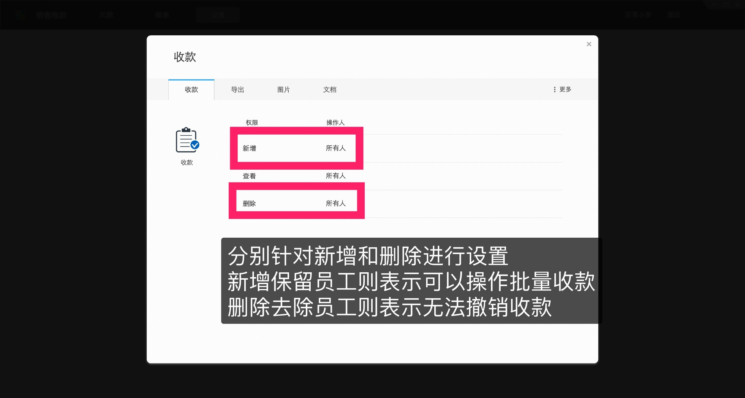The width and height of the screenshot is (745, 398).
Task: Select the 收款 tab in the dialog
Action: pos(191,89)
